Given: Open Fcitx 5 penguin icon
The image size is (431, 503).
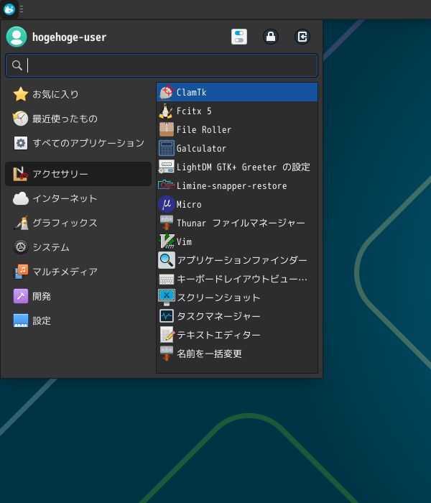Looking at the screenshot, I should tap(167, 111).
